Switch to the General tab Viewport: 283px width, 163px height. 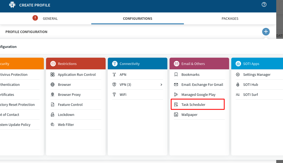click(x=50, y=19)
